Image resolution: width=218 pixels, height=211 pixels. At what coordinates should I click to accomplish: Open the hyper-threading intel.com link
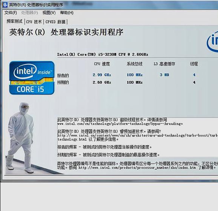pyautogui.click(x=120, y=124)
